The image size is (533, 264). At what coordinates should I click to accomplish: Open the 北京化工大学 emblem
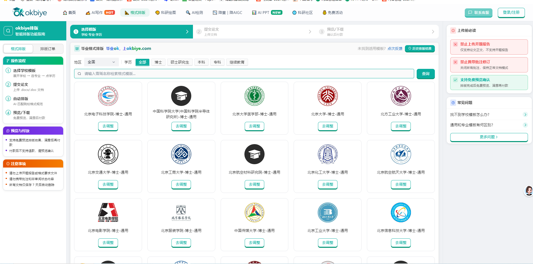[x=328, y=154]
